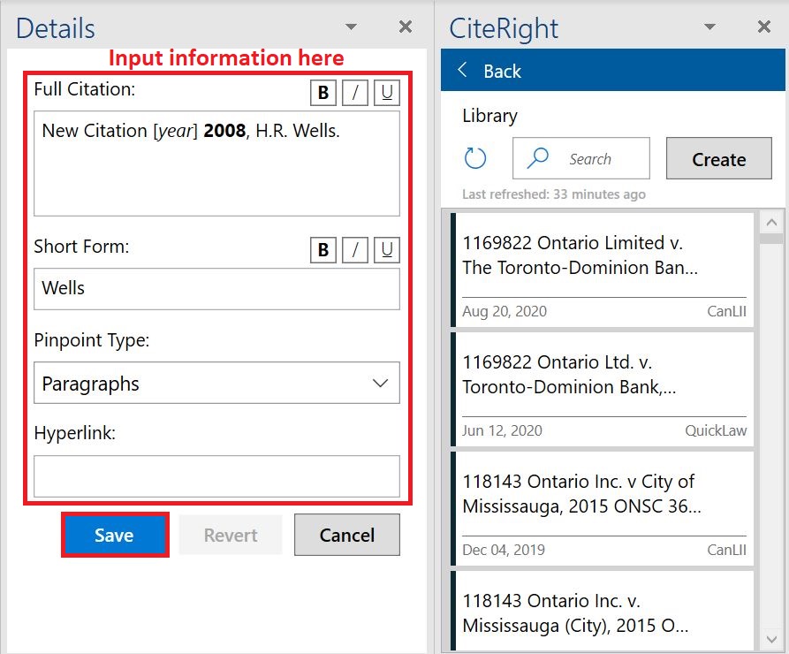
Task: Open the CiteRight pane options dropdown arrow
Action: 709,27
